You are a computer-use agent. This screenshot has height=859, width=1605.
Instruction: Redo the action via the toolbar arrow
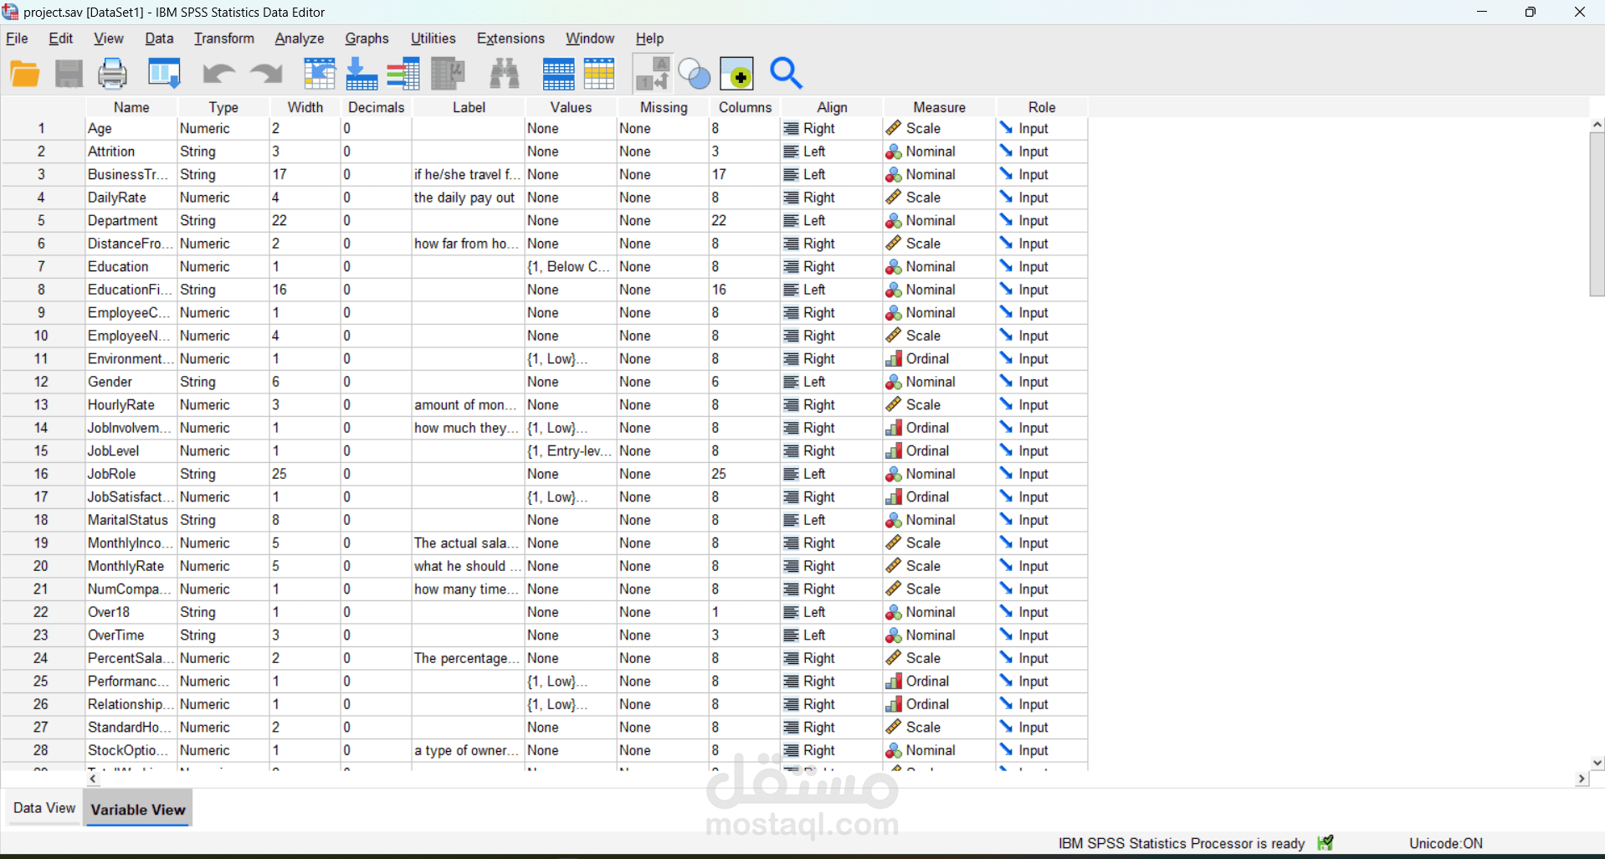(267, 75)
